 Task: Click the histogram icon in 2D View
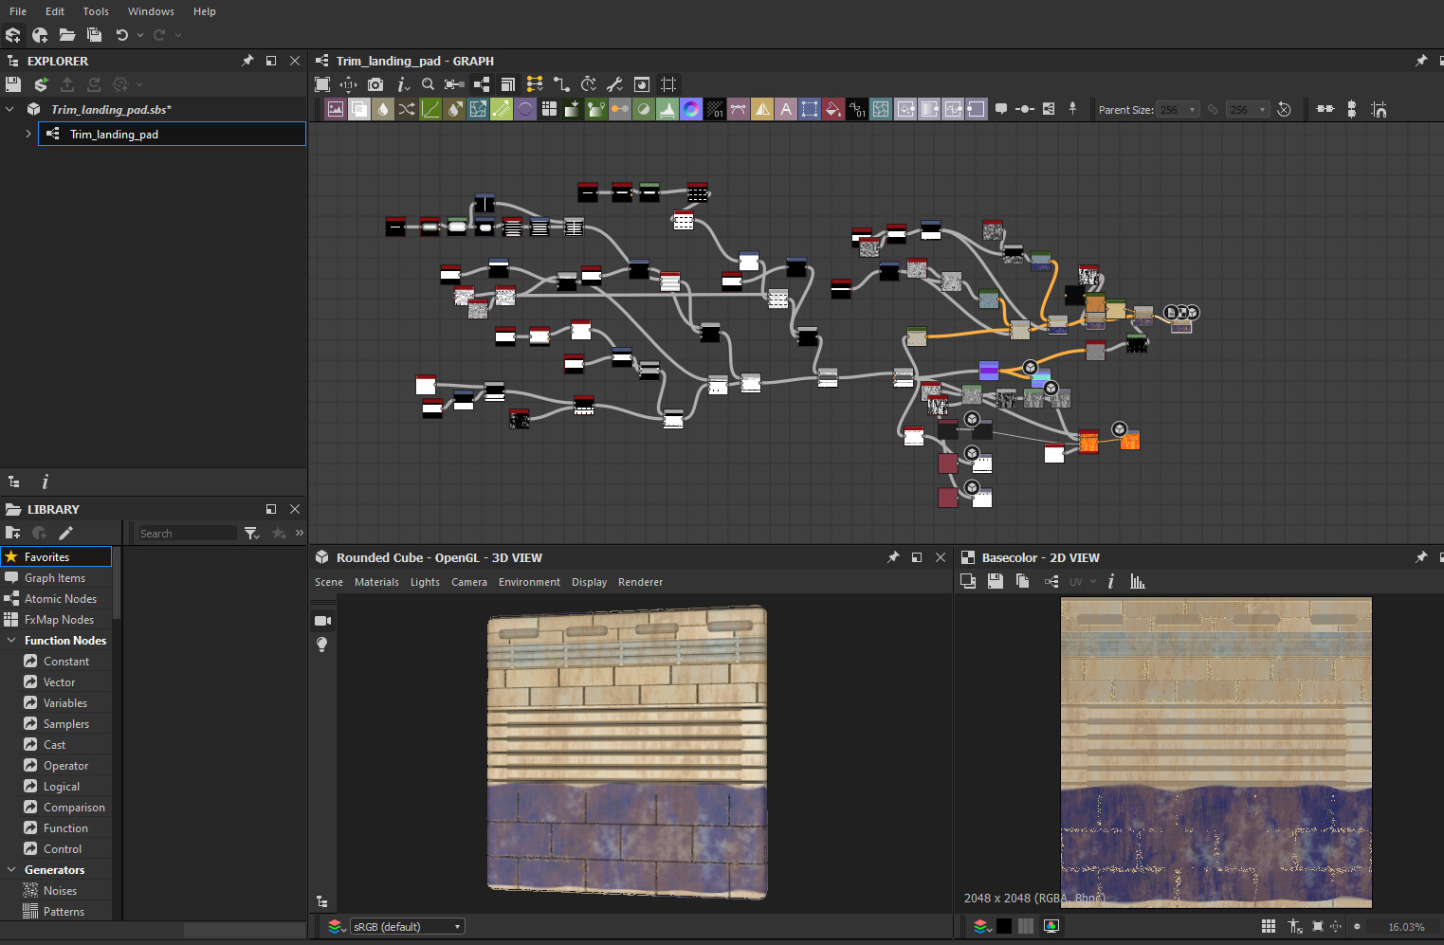(x=1138, y=581)
